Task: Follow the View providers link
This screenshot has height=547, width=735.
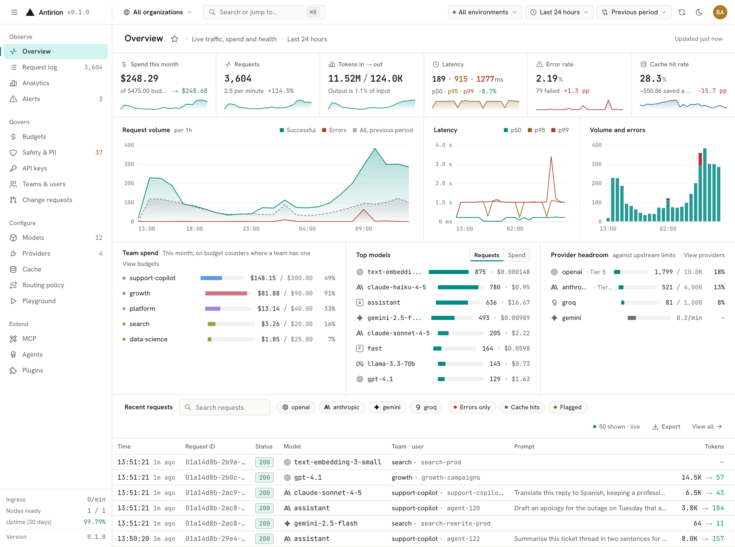Action: click(704, 255)
